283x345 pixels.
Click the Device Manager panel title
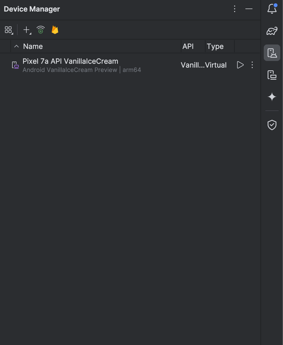32,9
